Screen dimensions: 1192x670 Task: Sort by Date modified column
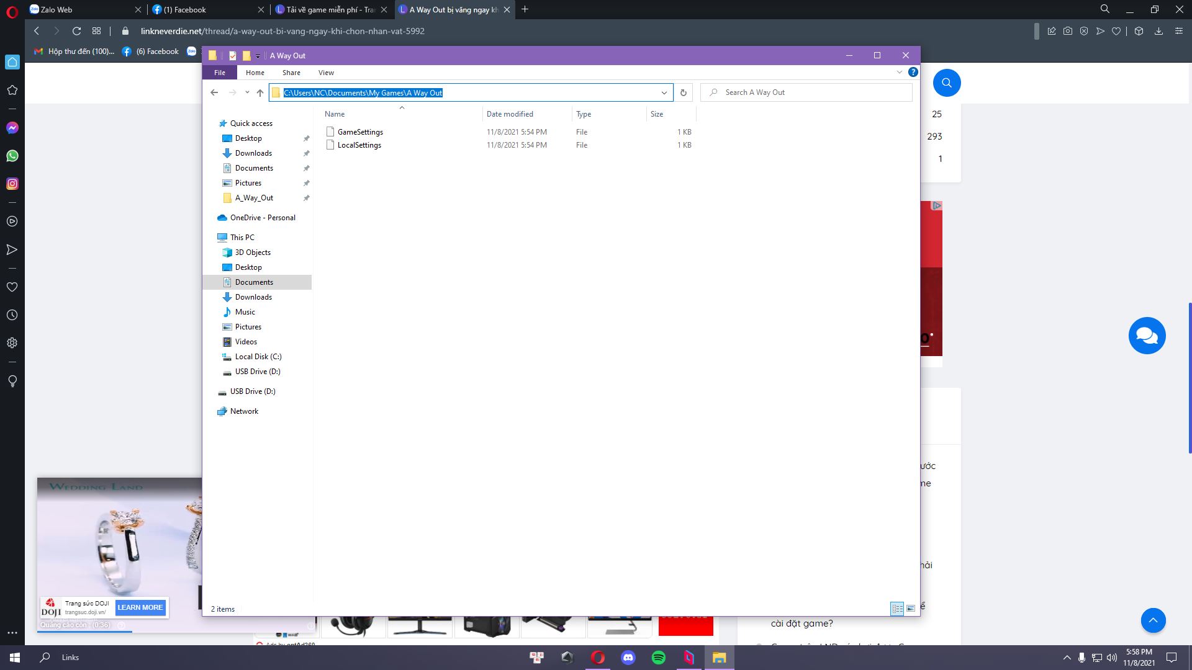click(510, 114)
